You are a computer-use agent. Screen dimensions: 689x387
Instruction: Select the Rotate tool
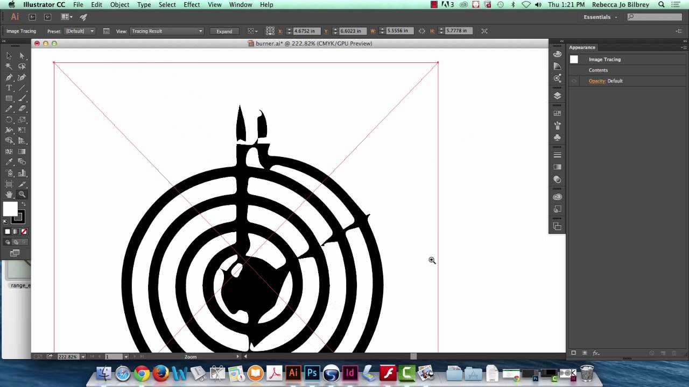9,119
